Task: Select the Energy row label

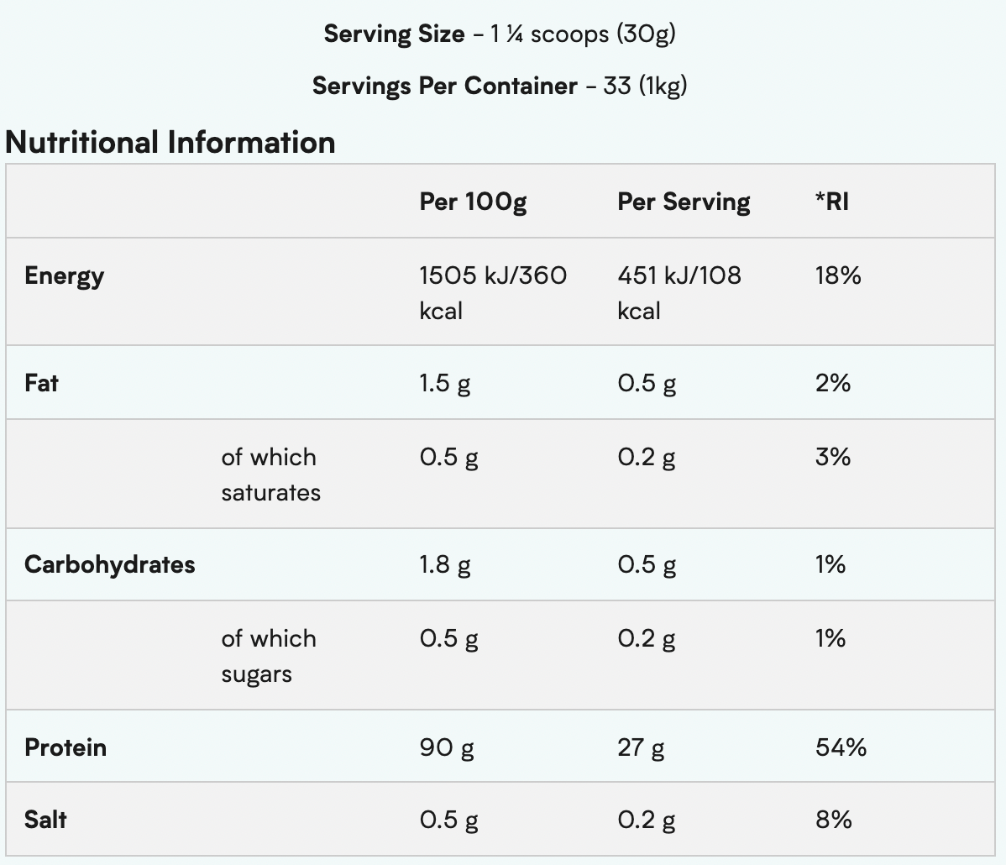Action: 65,276
